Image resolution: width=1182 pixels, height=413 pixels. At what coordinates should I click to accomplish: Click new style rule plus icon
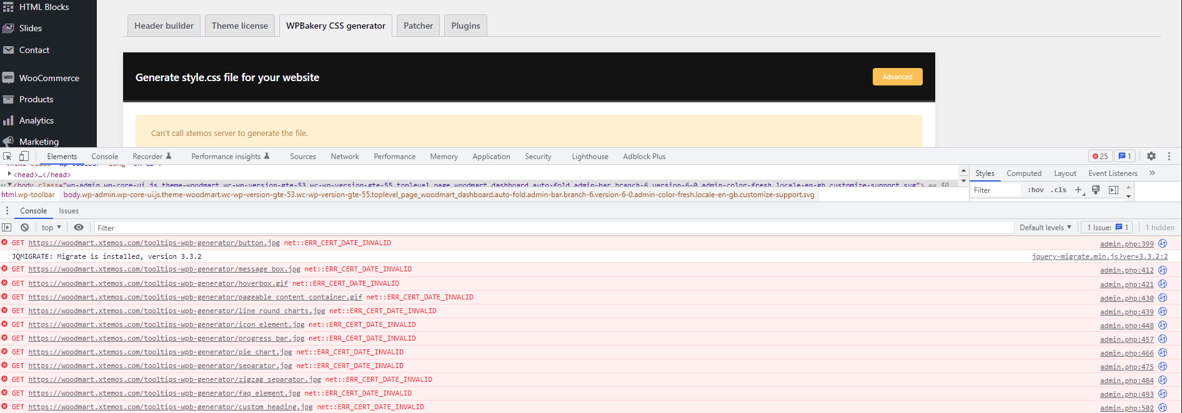click(1078, 190)
